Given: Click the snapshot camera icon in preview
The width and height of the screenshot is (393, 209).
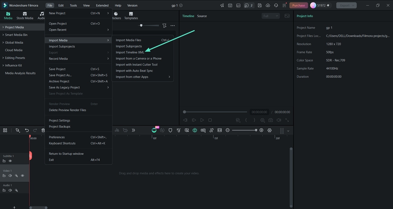Looking at the screenshot, I should [x=271, y=120].
